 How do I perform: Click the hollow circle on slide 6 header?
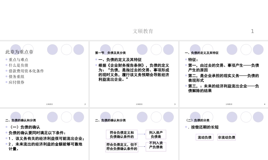coord(156,117)
